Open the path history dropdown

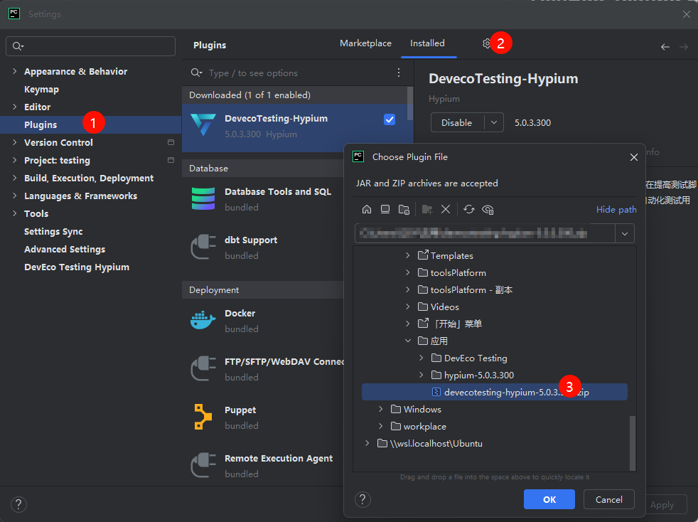[x=625, y=233]
